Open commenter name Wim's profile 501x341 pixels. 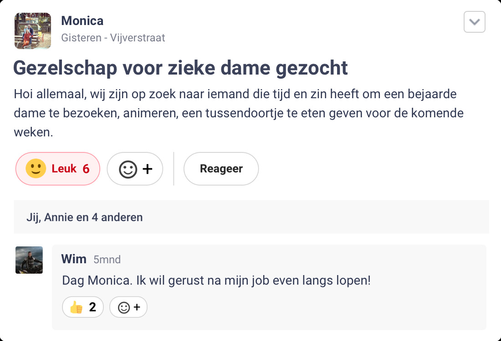tap(74, 259)
